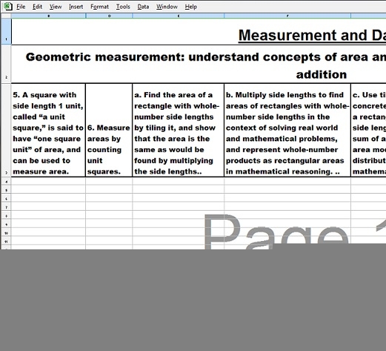Select the column header above the Measure areas cell
The image size is (386, 351).
[109, 16]
